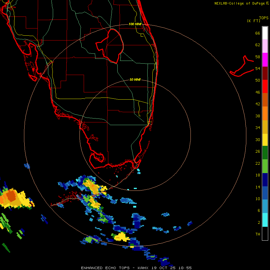Click the 'ENHANCED ECHO TOPS' product title
Viewport: 270px width, 270px height.
(x=105, y=268)
